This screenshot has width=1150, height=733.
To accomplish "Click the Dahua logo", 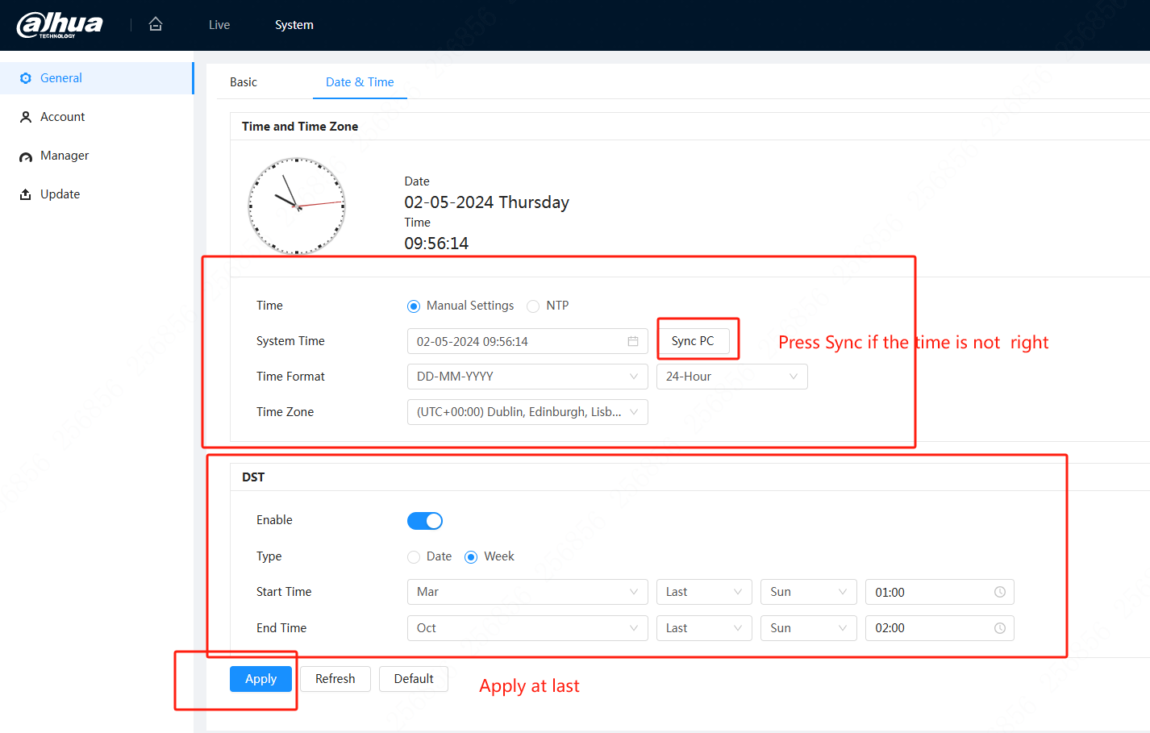I will [61, 24].
